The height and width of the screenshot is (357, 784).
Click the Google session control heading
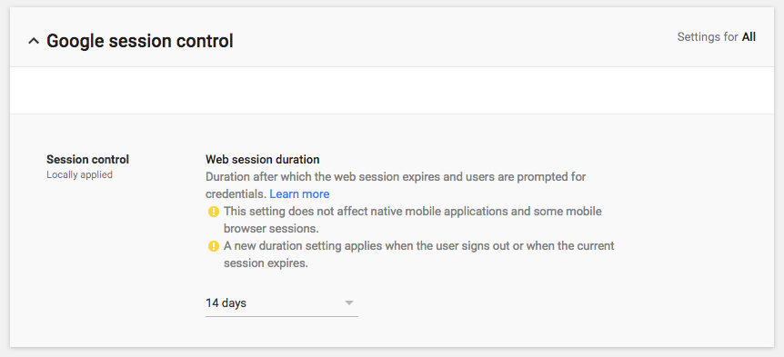140,41
